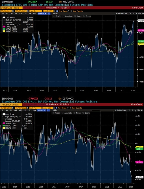The height and width of the screenshot is (189, 144).
Task: Click the Mov Avgs pencil icon in Commercial chart
Action: 68,11
